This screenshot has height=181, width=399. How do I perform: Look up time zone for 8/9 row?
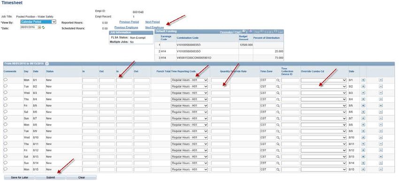[x=278, y=131]
